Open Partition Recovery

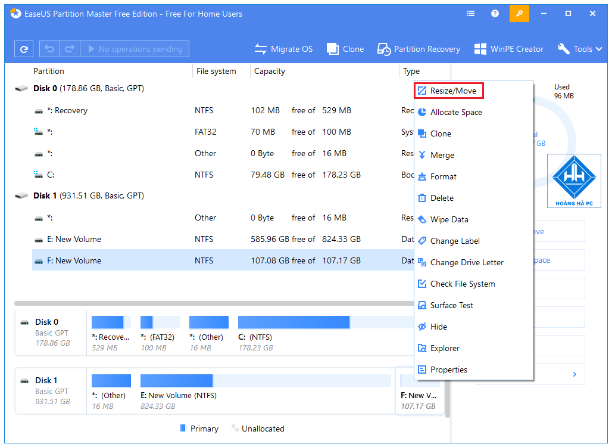[419, 49]
